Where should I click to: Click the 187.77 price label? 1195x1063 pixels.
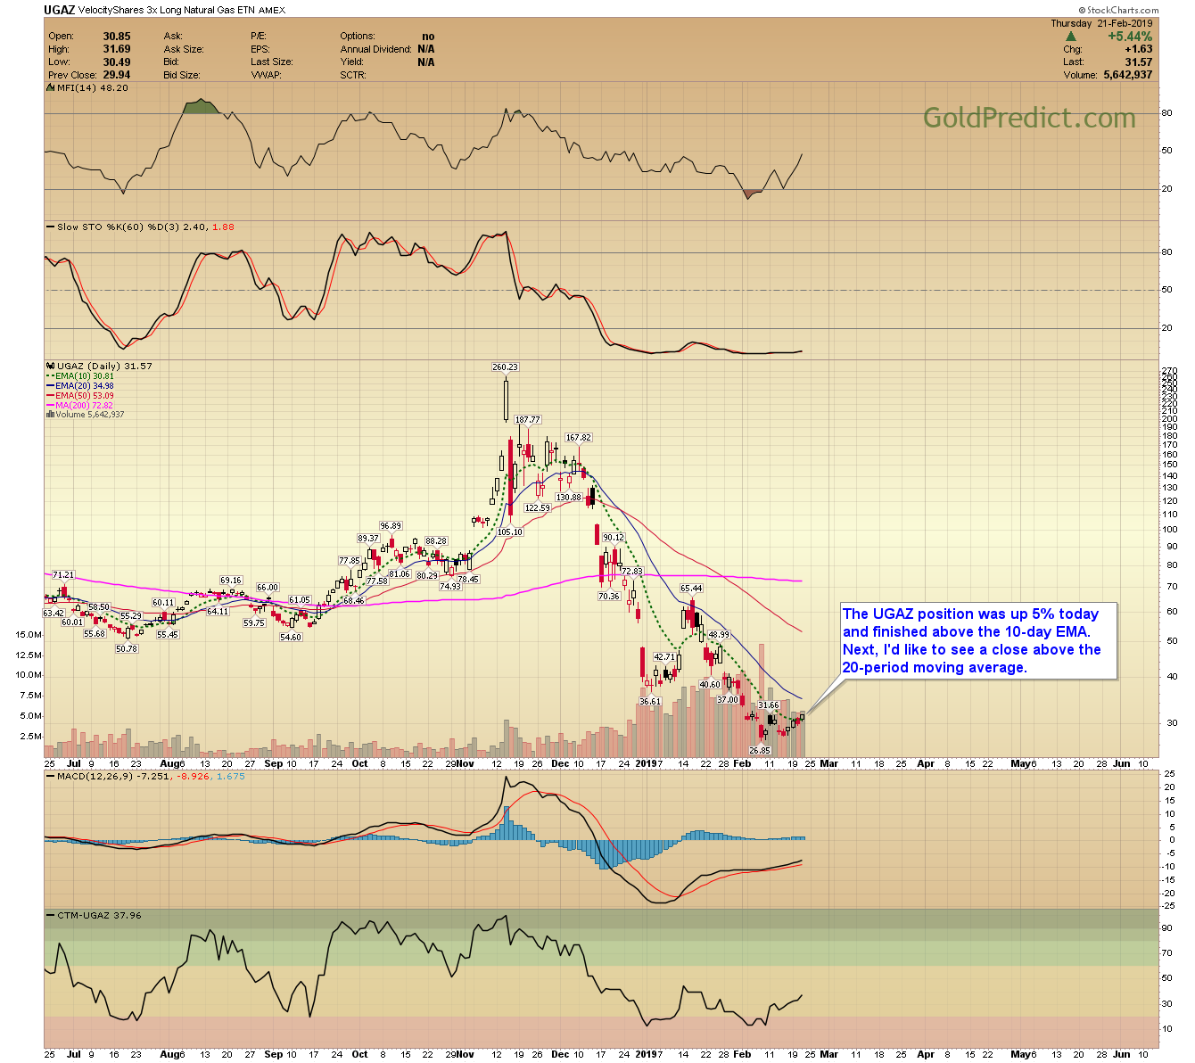tap(528, 419)
